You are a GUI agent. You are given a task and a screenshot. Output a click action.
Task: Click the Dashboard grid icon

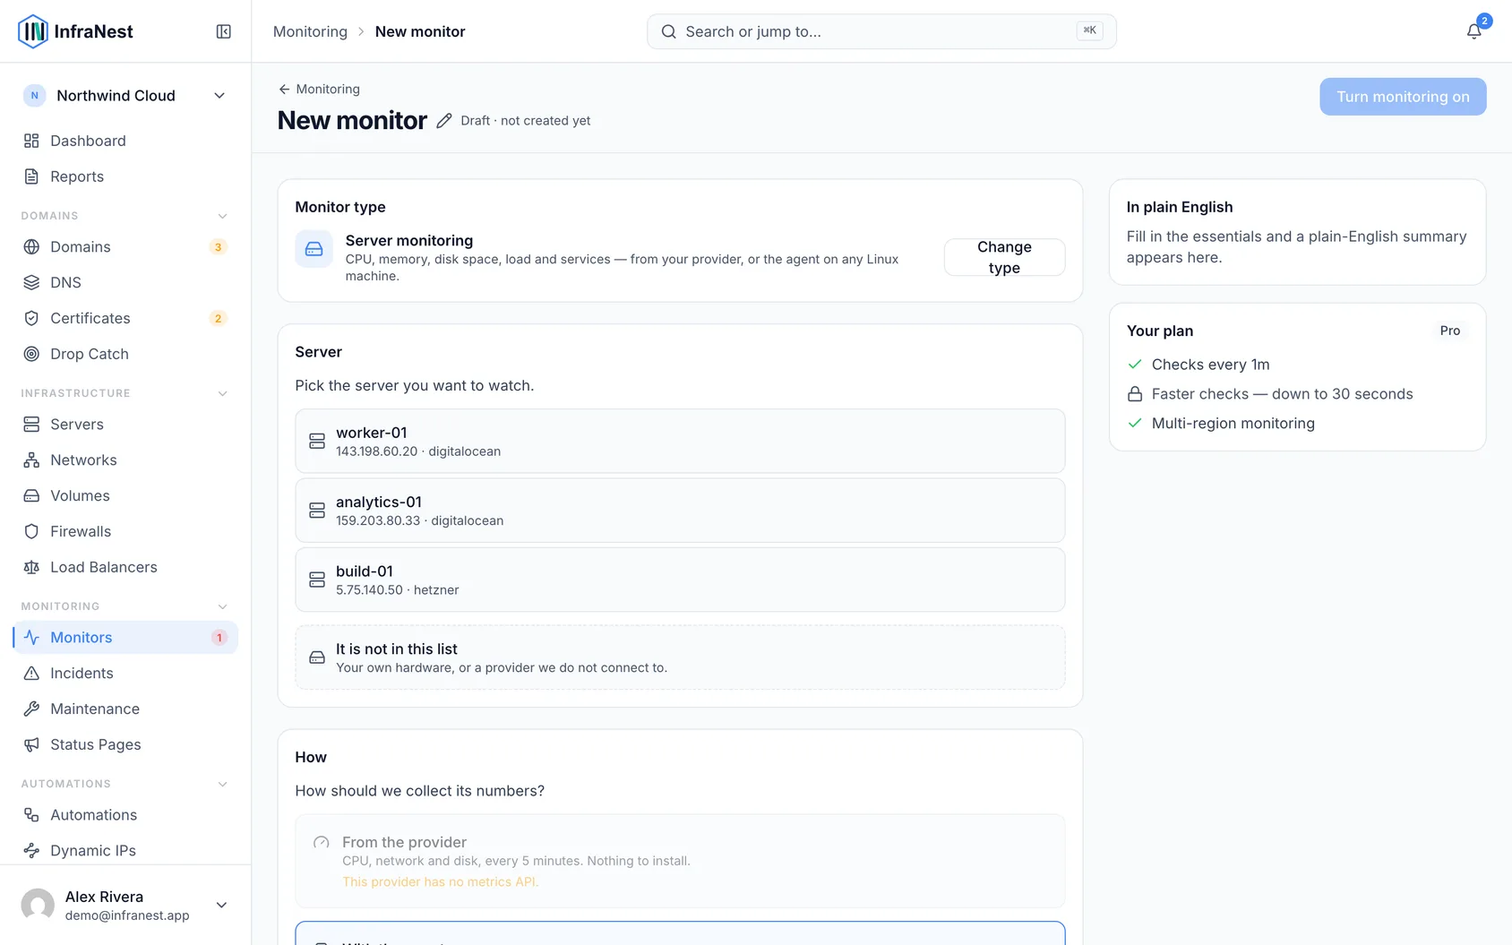(31, 141)
